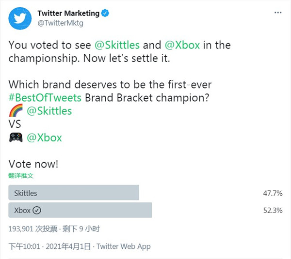Click the blue verified badge icon
291x259 pixels.
(105, 13)
